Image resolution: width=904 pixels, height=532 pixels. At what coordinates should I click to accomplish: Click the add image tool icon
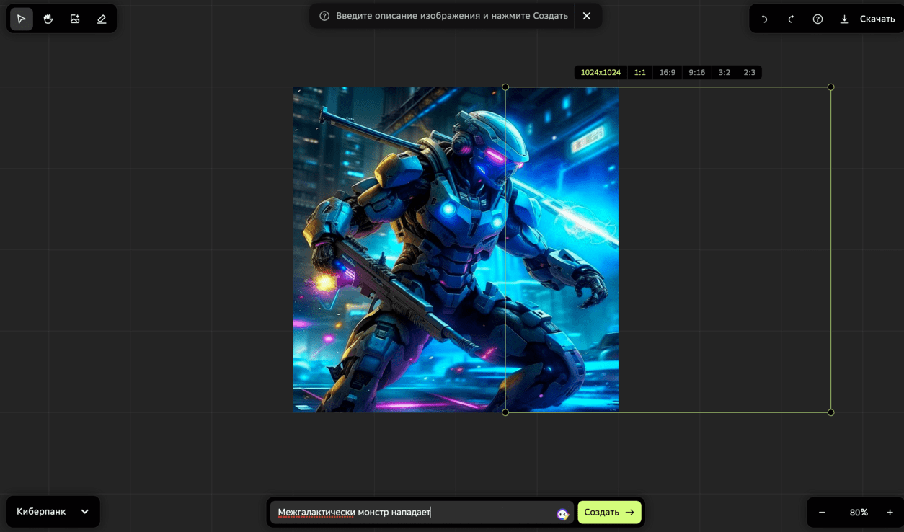[75, 19]
